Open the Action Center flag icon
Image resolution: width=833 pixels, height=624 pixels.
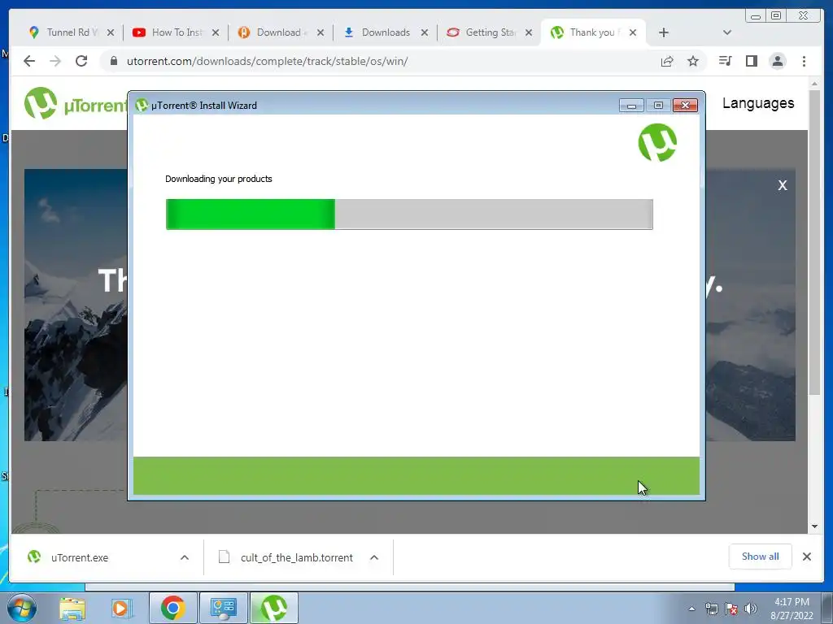731,609
